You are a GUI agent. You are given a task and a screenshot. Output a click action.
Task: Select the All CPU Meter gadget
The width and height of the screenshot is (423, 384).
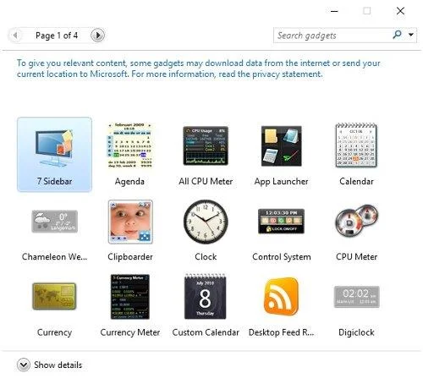pyautogui.click(x=206, y=145)
